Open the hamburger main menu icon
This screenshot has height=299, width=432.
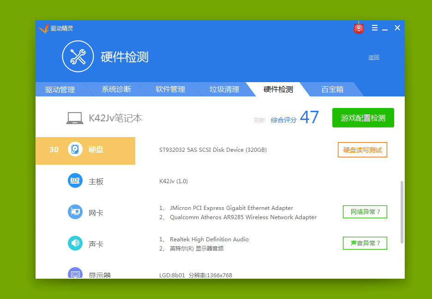tap(375, 28)
